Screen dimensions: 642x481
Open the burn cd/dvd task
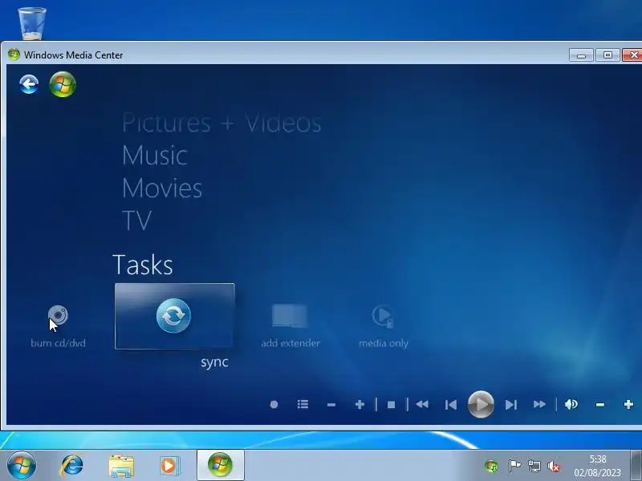click(58, 326)
